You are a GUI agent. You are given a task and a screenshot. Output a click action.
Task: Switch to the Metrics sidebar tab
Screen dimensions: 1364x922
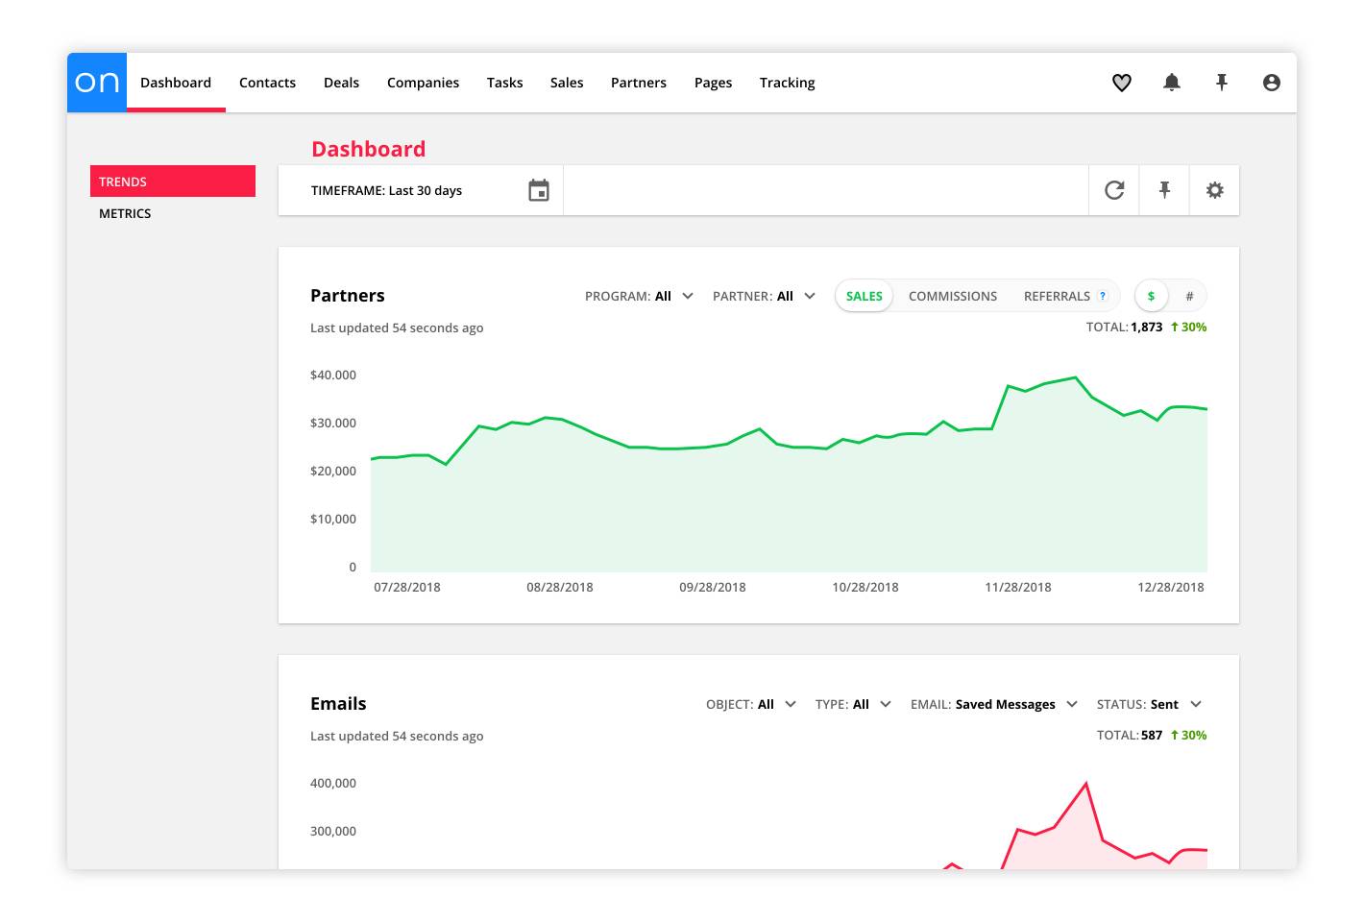(x=125, y=213)
